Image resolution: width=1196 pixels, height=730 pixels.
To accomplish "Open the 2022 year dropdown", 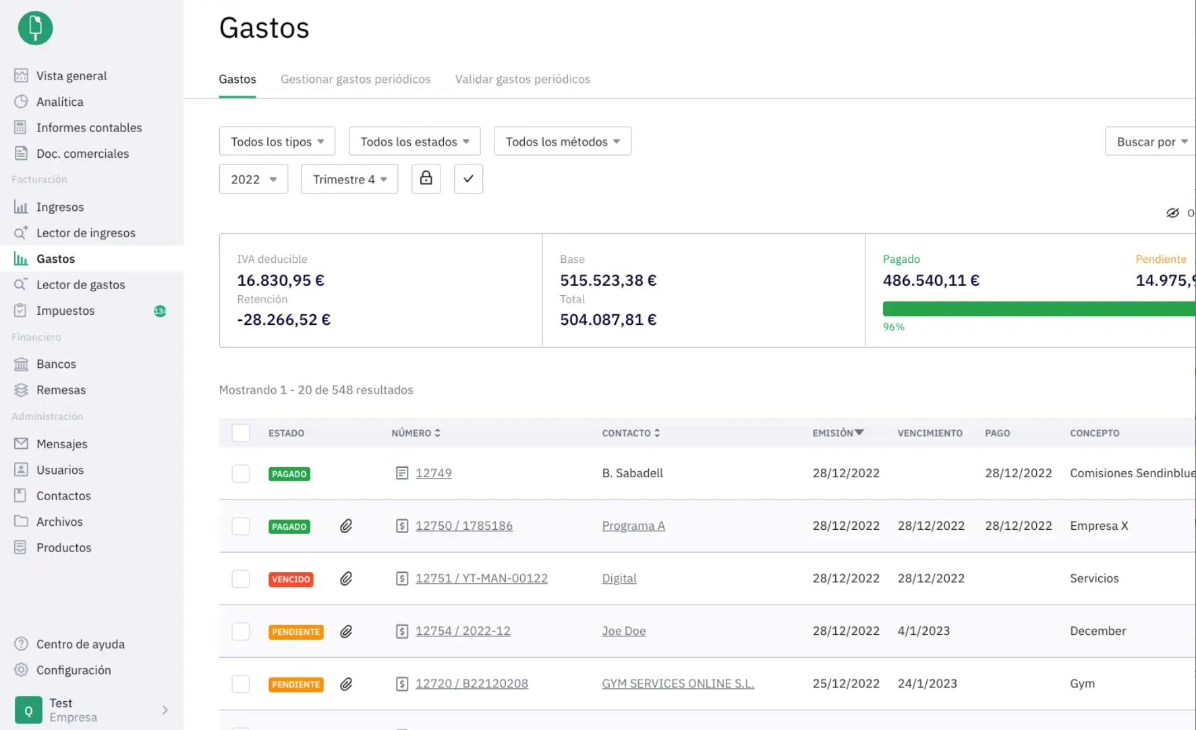I will 254,179.
